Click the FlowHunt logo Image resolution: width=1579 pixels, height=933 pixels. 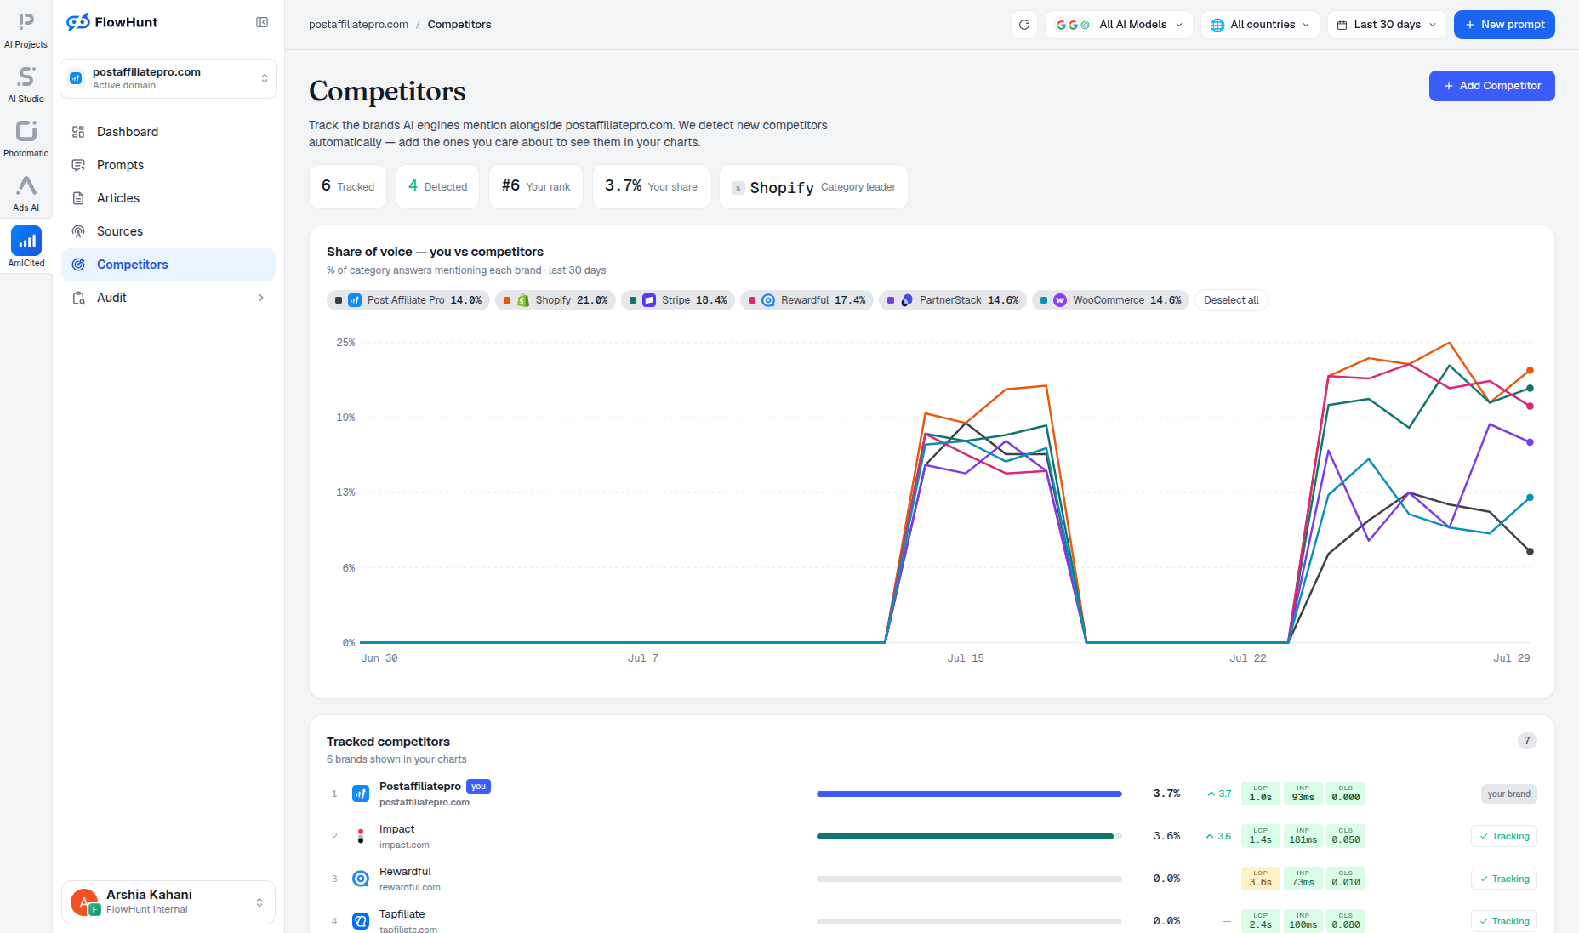[112, 23]
